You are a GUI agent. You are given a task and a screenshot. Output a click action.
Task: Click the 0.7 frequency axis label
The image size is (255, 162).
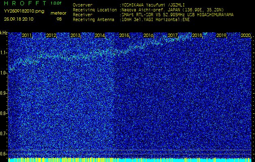(4, 134)
